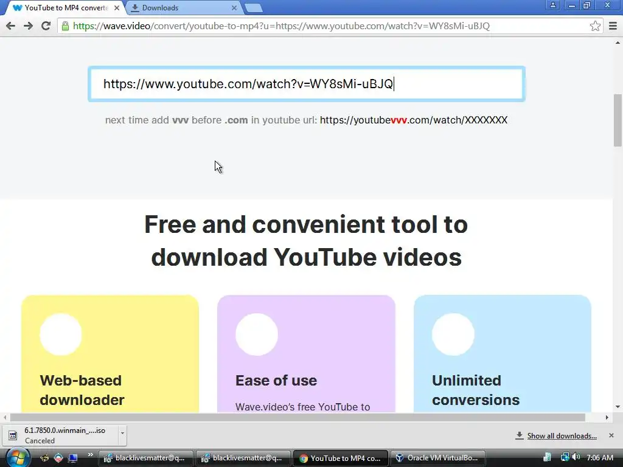
Task: Go back to the previous page
Action: coord(11,26)
